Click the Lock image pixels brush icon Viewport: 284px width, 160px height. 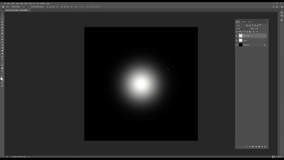243,32
